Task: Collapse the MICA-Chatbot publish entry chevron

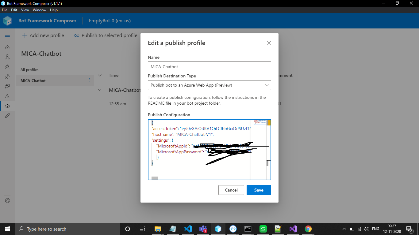Action: pos(100,90)
